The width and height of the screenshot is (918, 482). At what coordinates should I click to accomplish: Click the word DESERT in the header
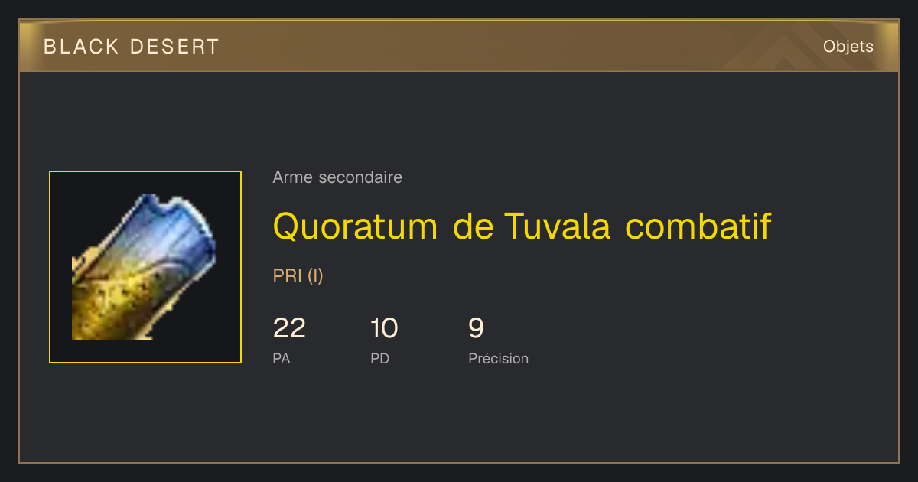tap(174, 47)
